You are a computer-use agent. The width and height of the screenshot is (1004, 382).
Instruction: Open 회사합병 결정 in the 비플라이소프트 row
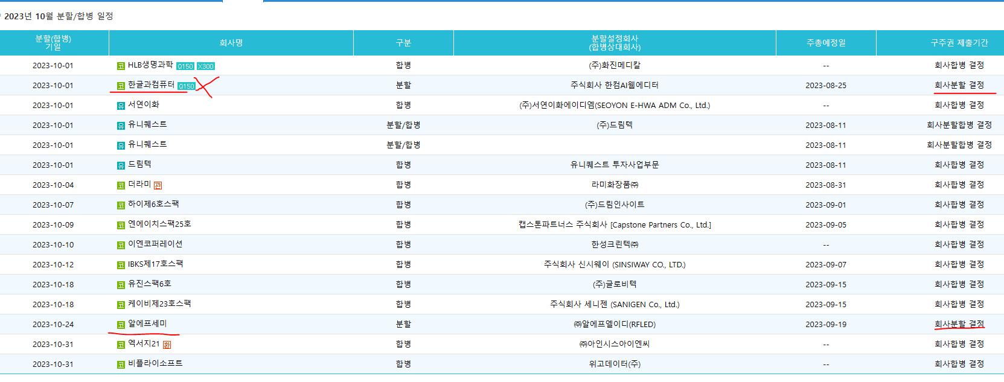959,364
